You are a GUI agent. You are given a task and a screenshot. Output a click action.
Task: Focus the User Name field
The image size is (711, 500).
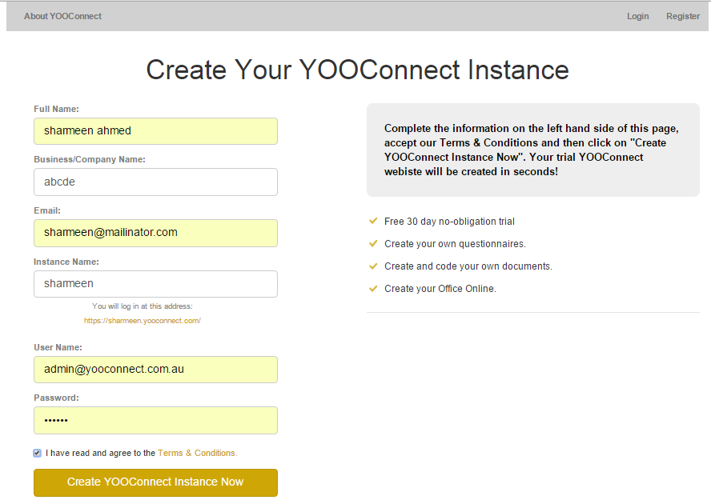tap(155, 370)
